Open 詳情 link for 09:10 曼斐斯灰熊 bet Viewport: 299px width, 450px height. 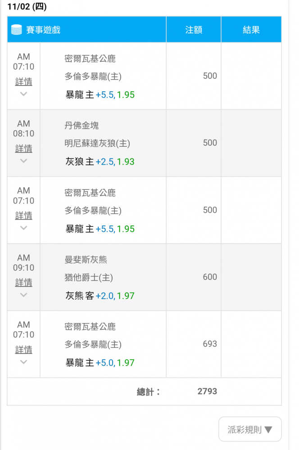[23, 283]
